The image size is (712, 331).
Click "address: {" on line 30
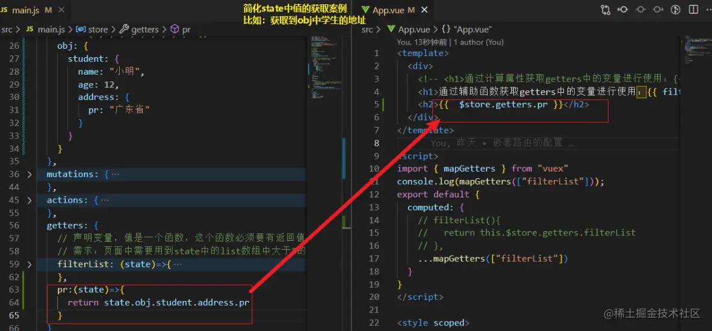pyautogui.click(x=104, y=97)
